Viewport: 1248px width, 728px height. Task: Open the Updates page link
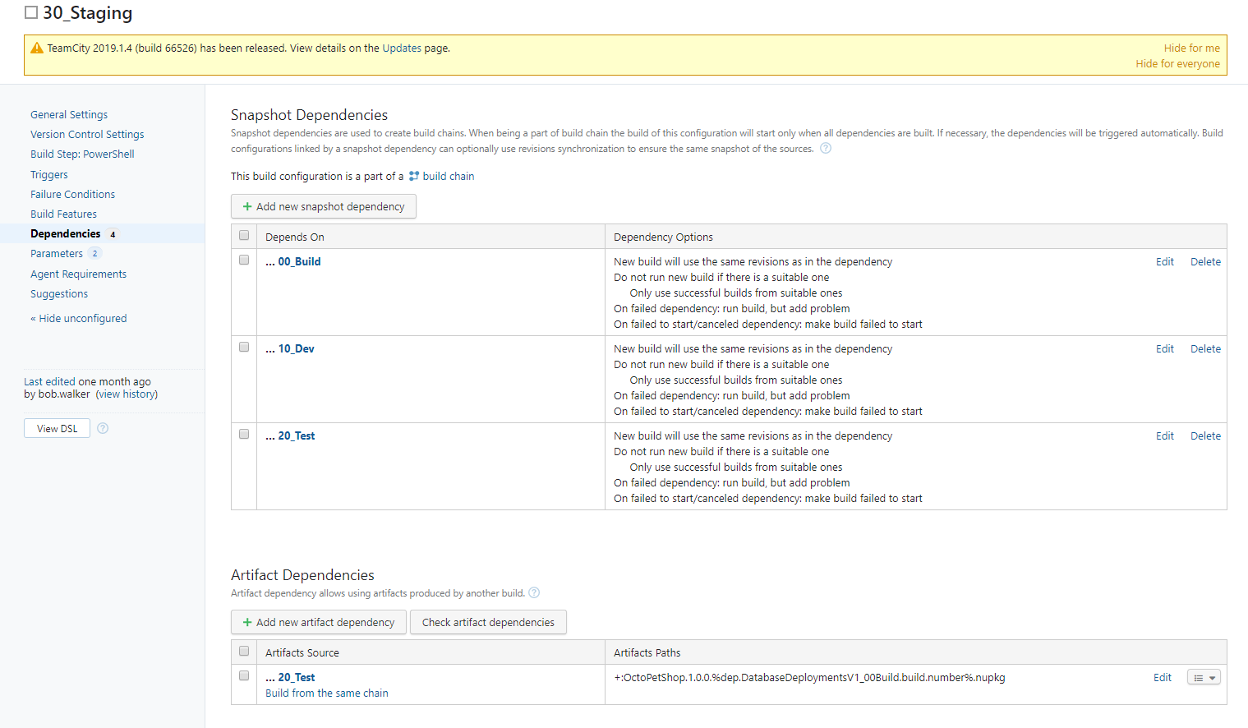pos(402,48)
